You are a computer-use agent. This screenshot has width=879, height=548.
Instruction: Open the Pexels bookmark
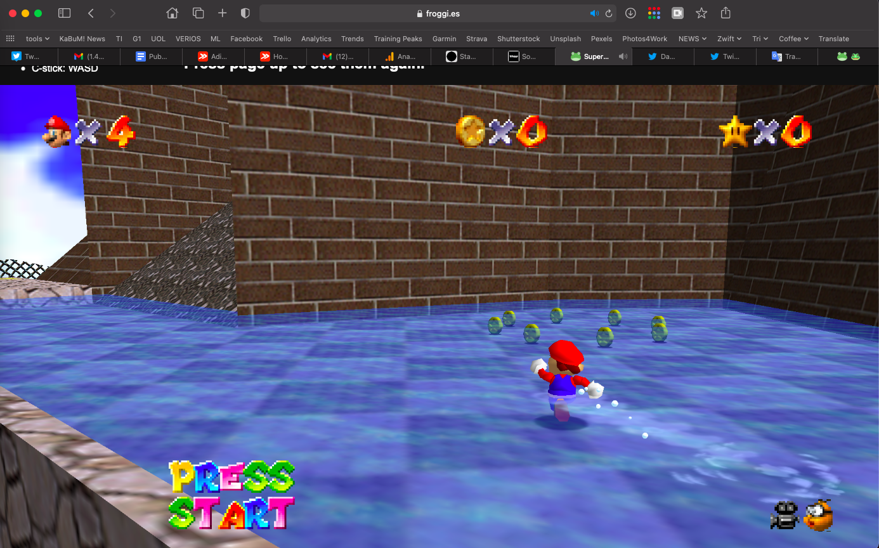pos(601,39)
